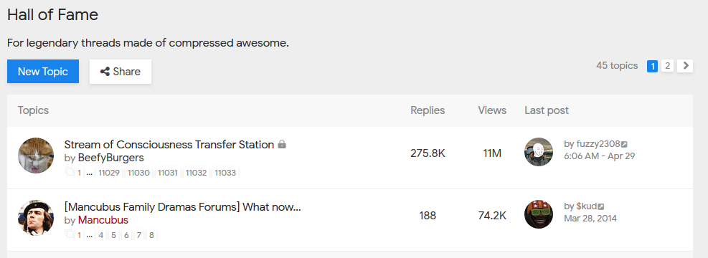Click pages icon under Mancubus Family Dramas thread
Screen dimensions: 708x258
(70, 234)
